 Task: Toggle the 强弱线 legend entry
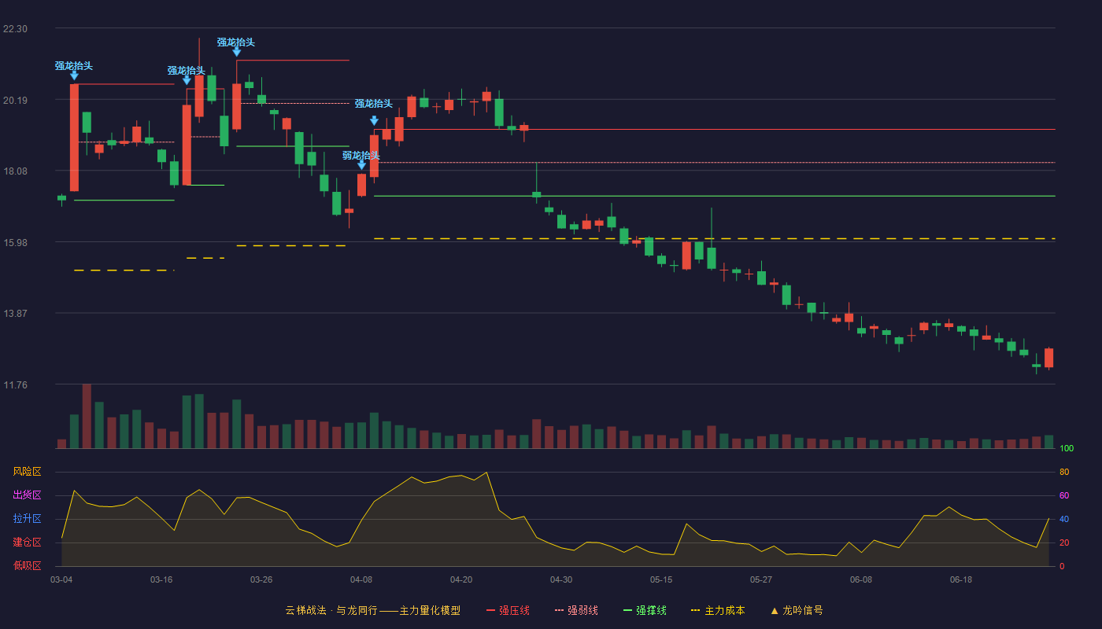(576, 610)
